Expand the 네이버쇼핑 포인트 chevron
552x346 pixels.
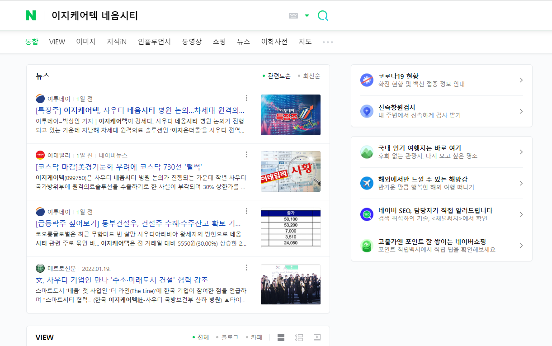521,246
